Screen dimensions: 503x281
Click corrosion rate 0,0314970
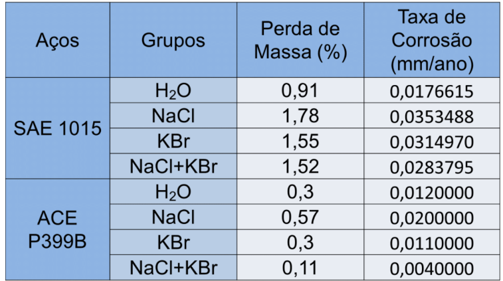tap(432, 142)
